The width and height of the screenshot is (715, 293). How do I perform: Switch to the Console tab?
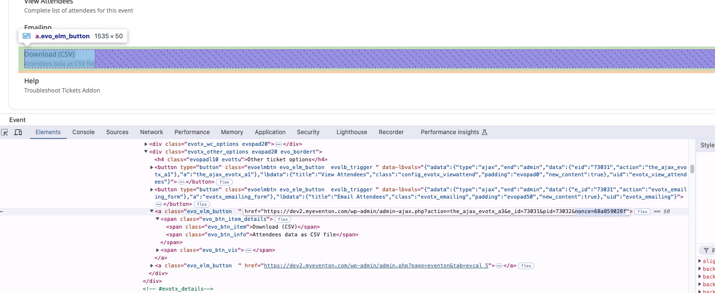[x=83, y=132]
